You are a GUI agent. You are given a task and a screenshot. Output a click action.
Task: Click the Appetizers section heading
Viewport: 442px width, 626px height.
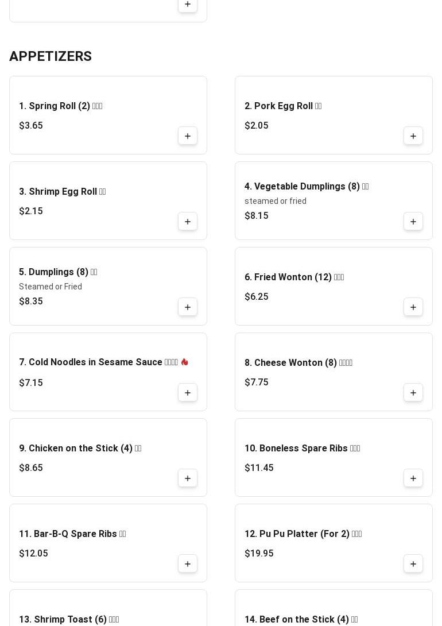pos(51,56)
